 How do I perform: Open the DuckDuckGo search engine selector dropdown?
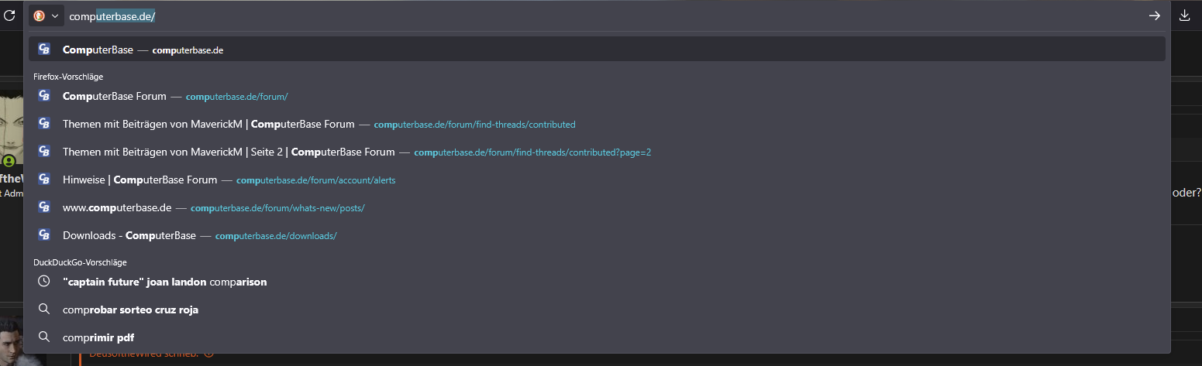pos(46,15)
